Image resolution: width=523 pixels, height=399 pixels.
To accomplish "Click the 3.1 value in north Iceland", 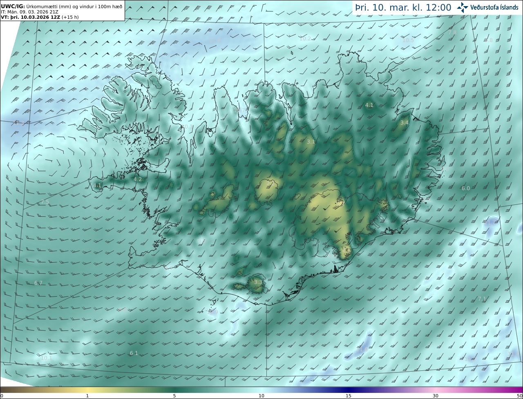I will [311, 142].
